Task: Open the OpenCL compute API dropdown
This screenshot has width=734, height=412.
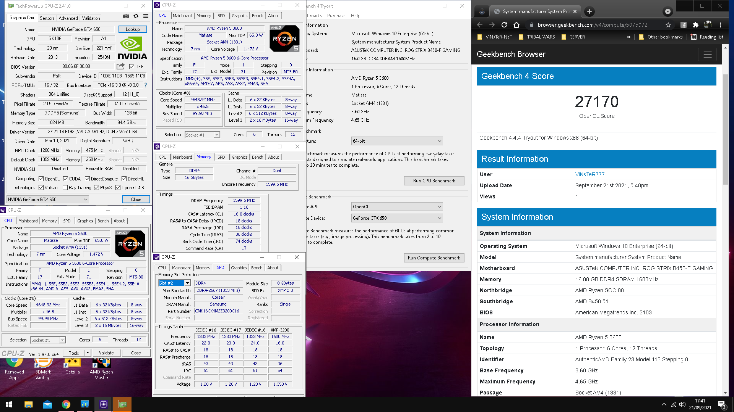Action: pyautogui.click(x=397, y=207)
